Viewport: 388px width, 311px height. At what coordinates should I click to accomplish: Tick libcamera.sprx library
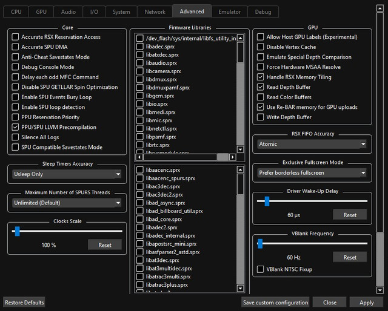coord(140,71)
